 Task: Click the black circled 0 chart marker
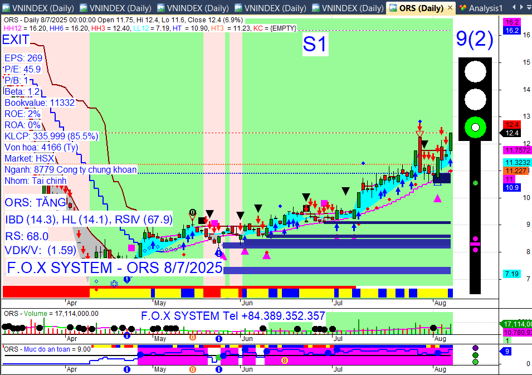point(193,212)
